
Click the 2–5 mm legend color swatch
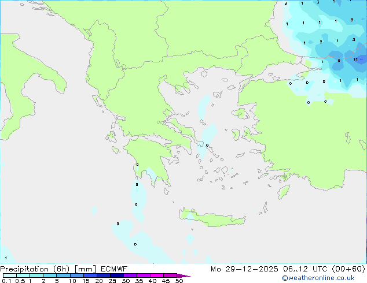[x=50, y=275]
